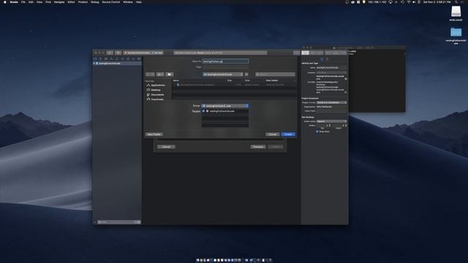
Task: Expand the testingPythonInXcode project tree item
Action: [x=94, y=64]
